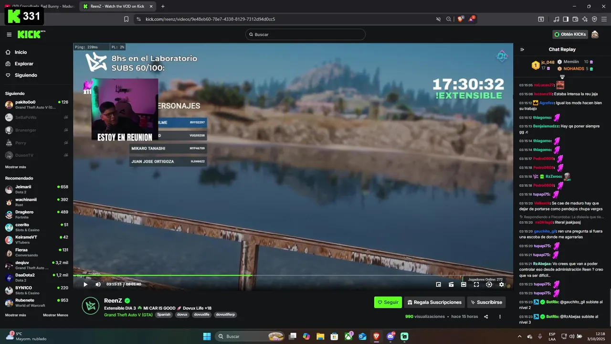This screenshot has height=344, width=611.
Task: Open the zoom level icon in address bar
Action: 449,19
